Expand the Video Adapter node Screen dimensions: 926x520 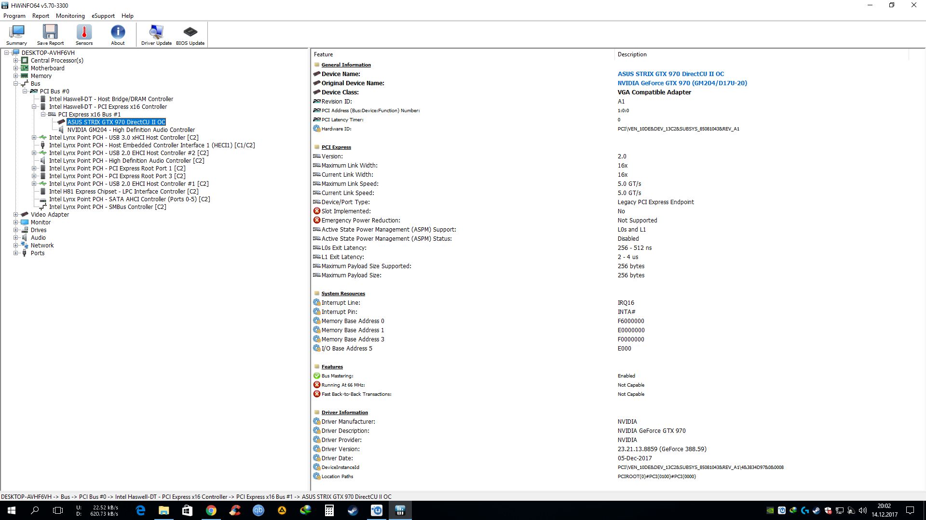click(x=16, y=215)
